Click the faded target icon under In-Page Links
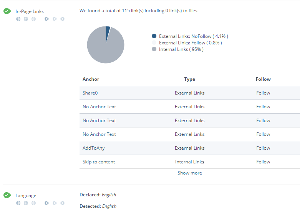Screen dimensions: 302x217 coord(34,19)
